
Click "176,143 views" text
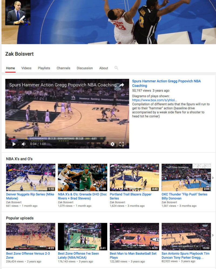[x=67, y=261]
